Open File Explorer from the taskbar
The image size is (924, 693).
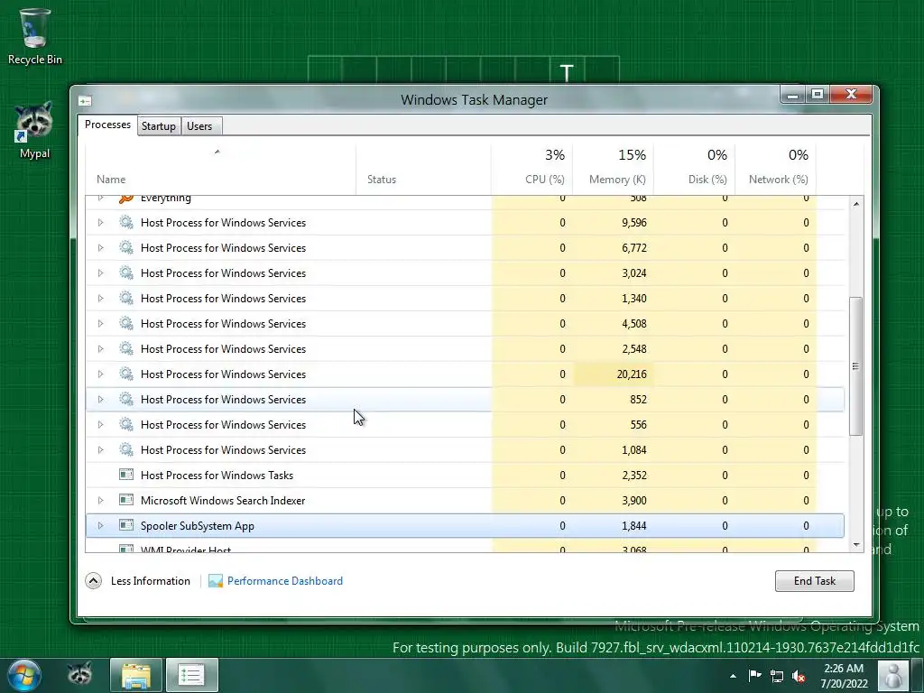(x=136, y=675)
